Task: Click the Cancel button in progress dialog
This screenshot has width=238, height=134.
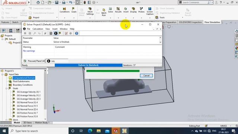Action: 146,76
